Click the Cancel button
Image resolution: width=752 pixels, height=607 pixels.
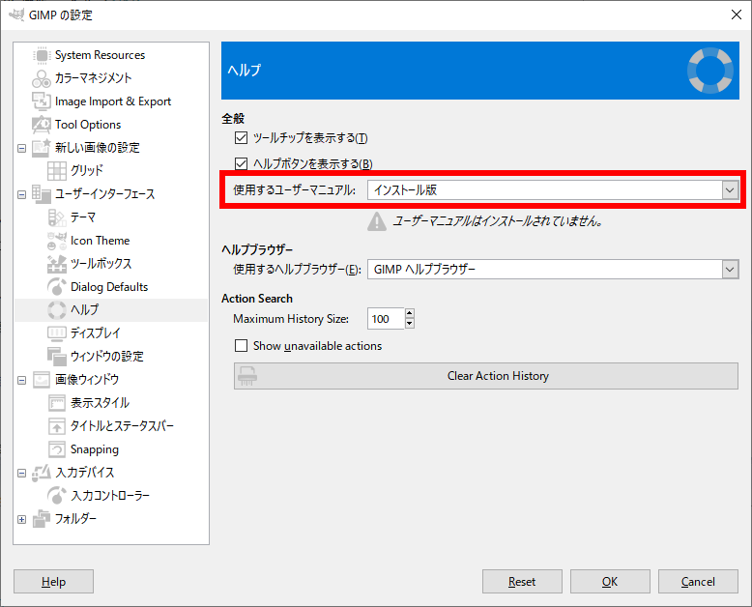point(698,582)
